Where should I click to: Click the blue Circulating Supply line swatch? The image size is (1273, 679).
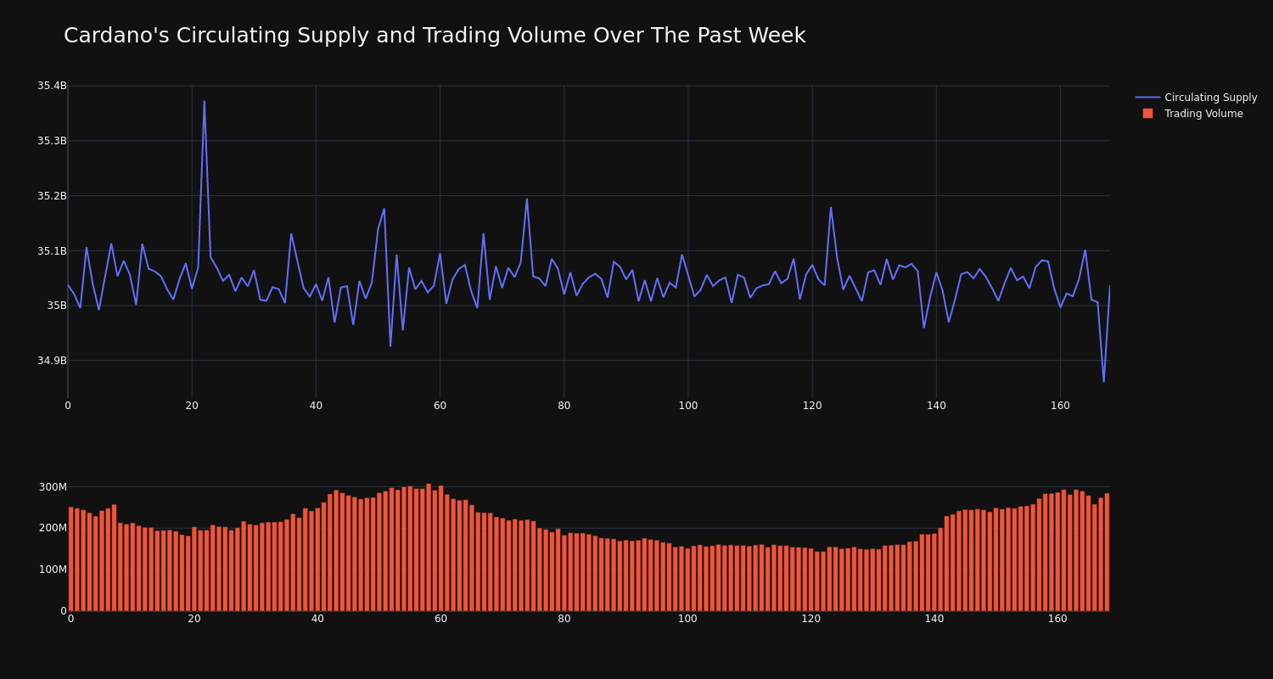click(1147, 98)
